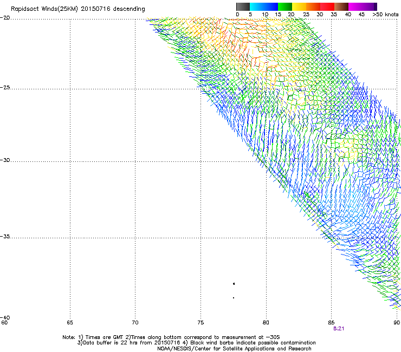Click the longitude axis label '90'

(397, 323)
